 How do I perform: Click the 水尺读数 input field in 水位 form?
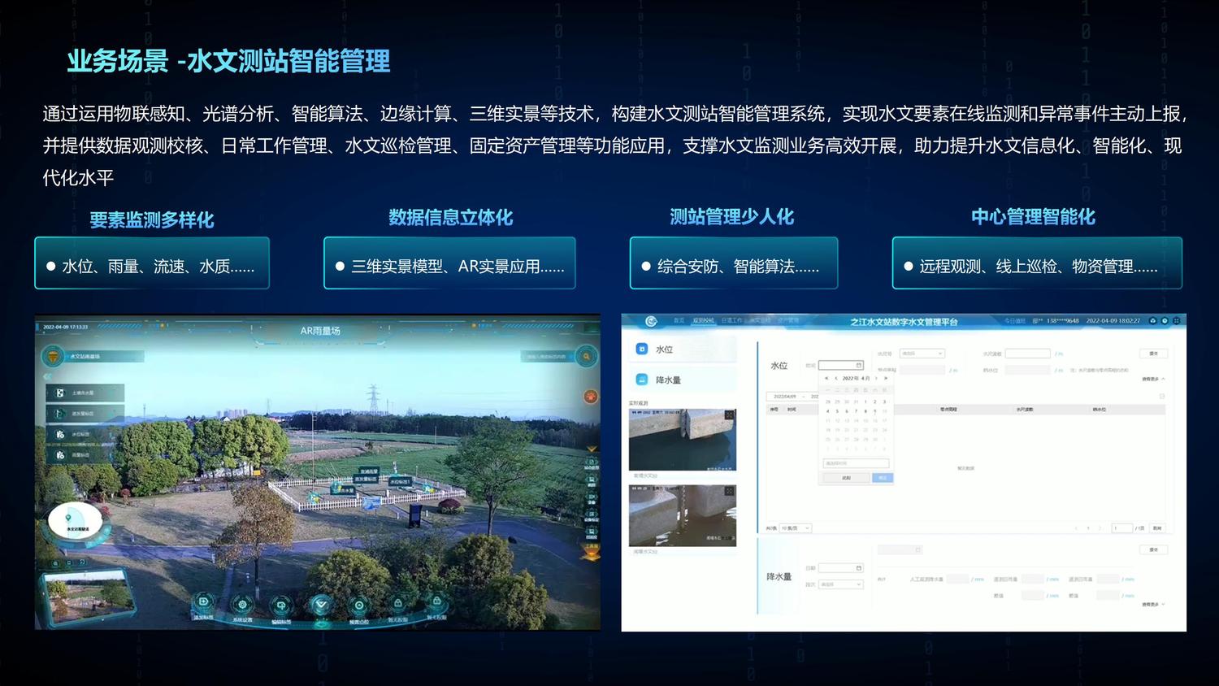(x=1028, y=354)
